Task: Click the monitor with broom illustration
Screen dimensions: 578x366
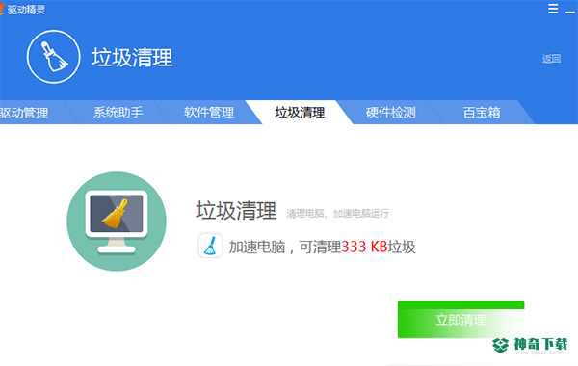Action: coord(117,222)
